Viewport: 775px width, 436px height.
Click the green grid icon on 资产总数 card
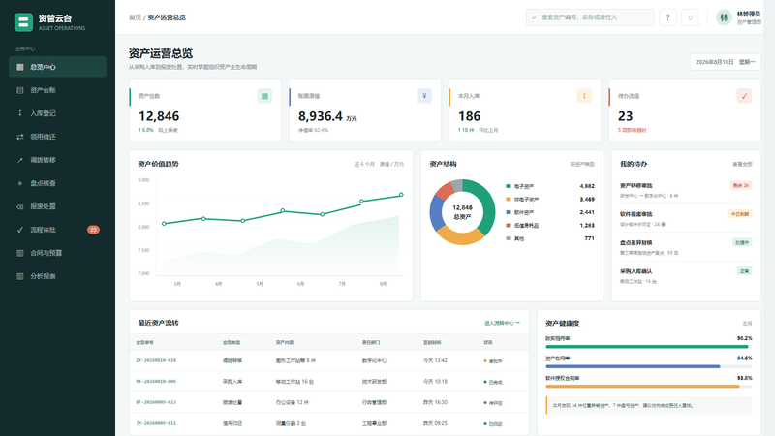pos(264,96)
